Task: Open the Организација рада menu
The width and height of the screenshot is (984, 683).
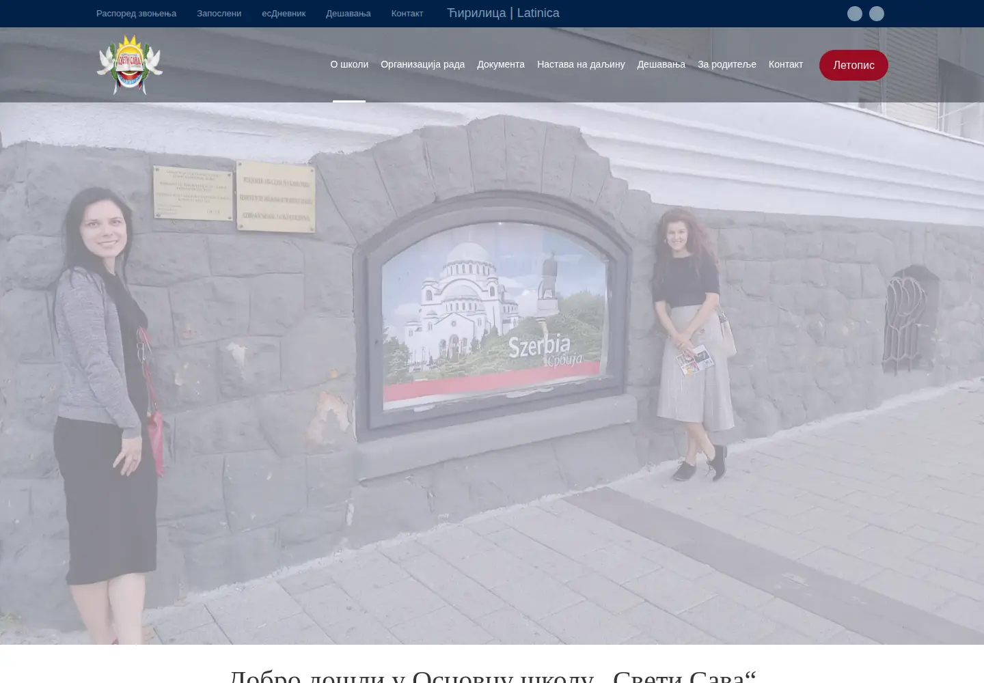Action: pos(422,64)
